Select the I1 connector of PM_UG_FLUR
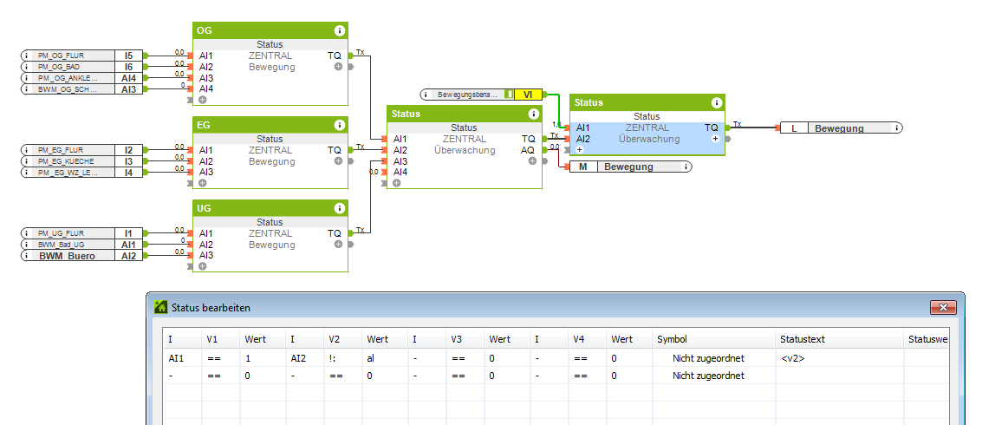This screenshot has width=982, height=425. click(129, 233)
